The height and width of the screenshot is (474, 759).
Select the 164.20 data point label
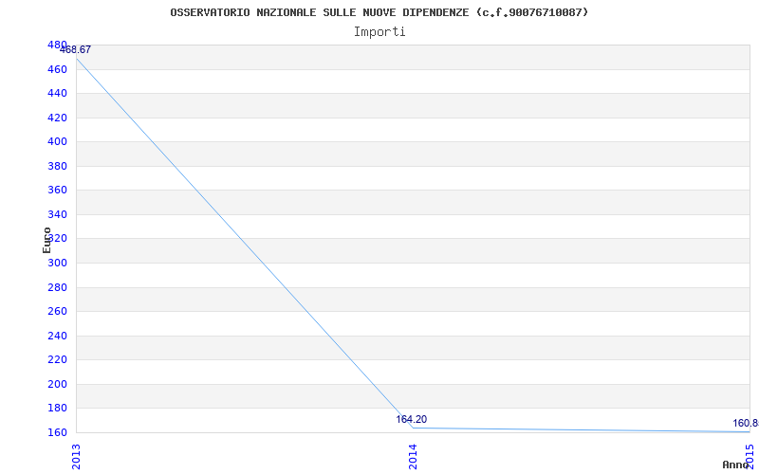tap(412, 419)
